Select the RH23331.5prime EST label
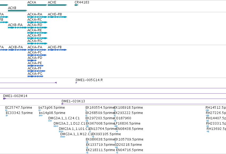Image resolution: width=226 pixels, height=154 pixels. [x=216, y=124]
